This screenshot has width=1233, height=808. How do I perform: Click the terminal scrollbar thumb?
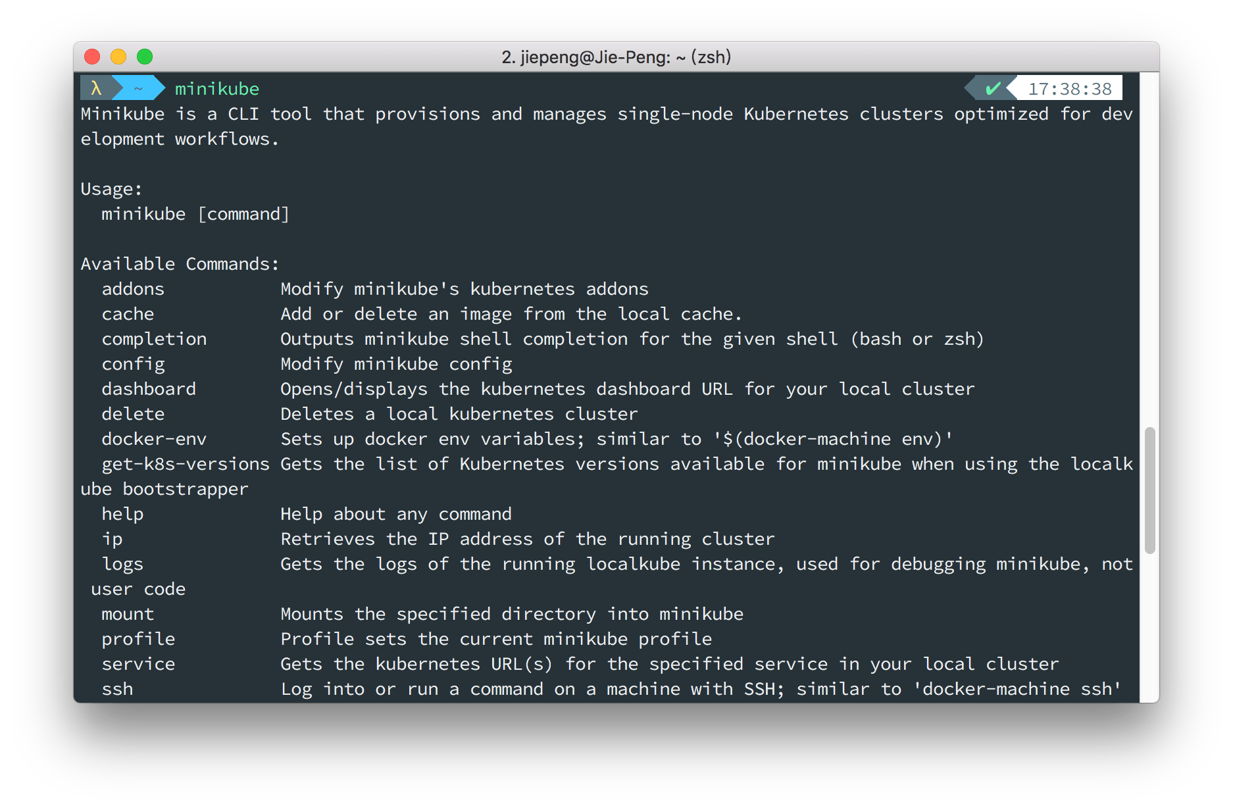[x=1149, y=490]
